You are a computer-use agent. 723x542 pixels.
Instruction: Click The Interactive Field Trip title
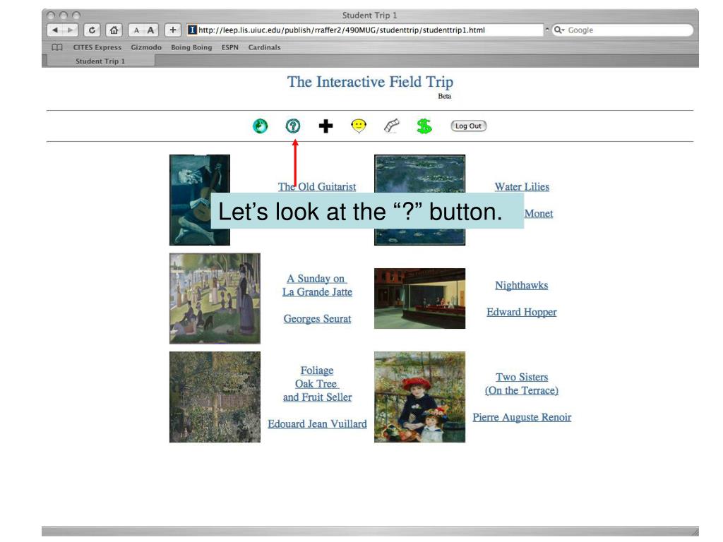point(370,82)
